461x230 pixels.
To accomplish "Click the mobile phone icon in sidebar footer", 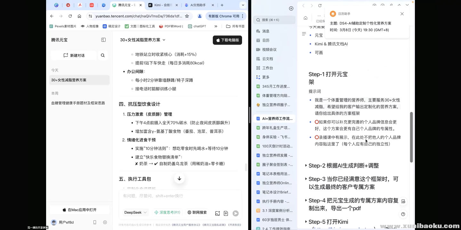I will pos(95,222).
